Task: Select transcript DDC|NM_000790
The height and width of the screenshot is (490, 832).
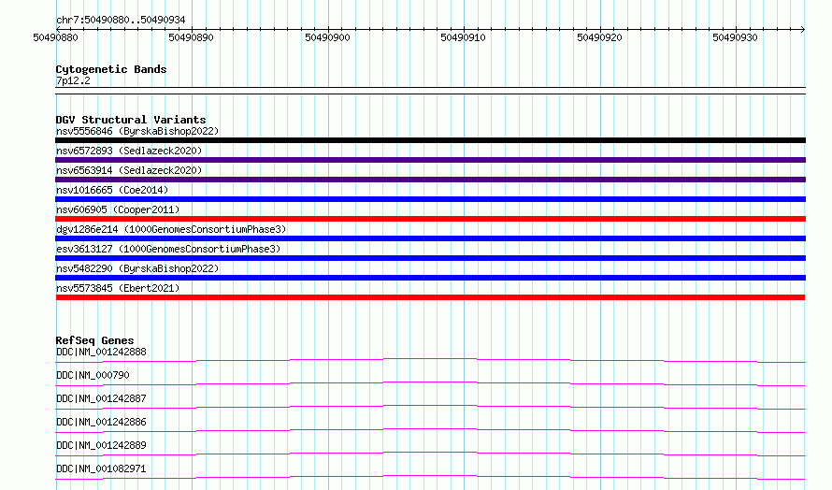Action: tap(93, 375)
